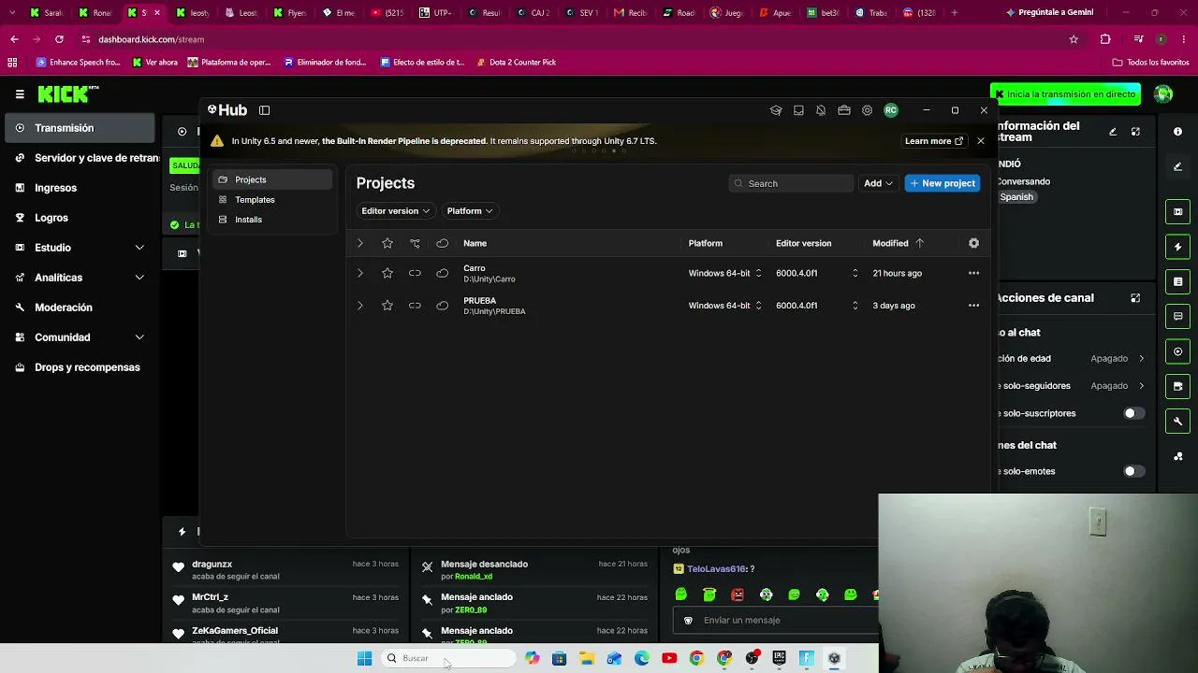Open the briefcase icon in Unity Hub header

pos(844,110)
